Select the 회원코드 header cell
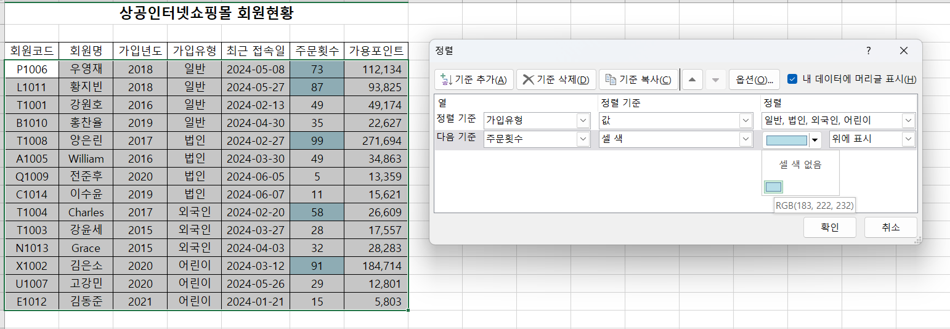 coord(31,51)
